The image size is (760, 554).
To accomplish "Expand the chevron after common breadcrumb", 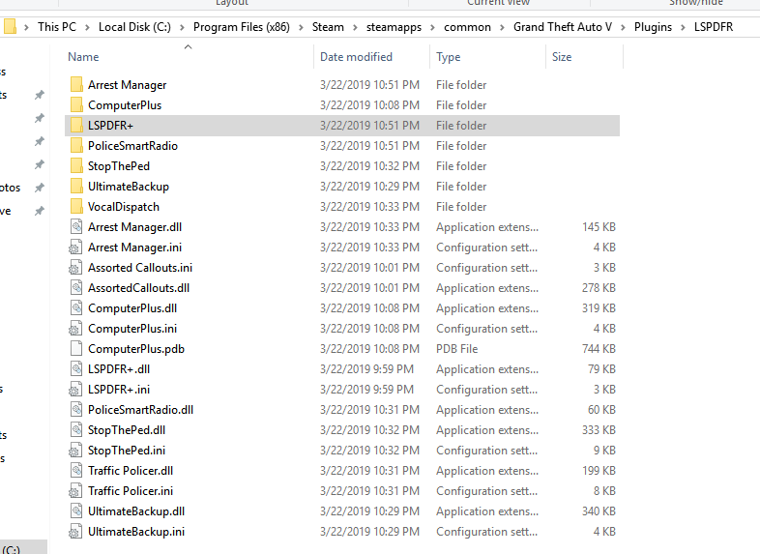I will pyautogui.click(x=502, y=28).
